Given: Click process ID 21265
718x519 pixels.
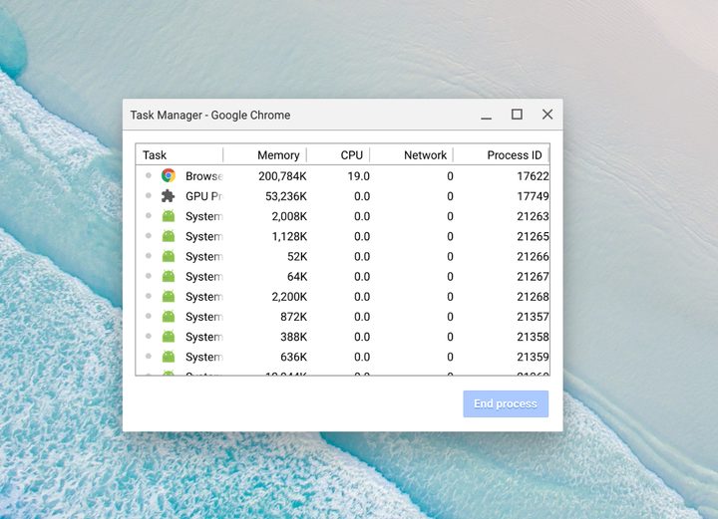Looking at the screenshot, I should pyautogui.click(x=533, y=236).
